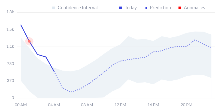Screen dimensions: 218x109
Task: Select the 12 PM x-axis tick label
Action: (120, 105)
